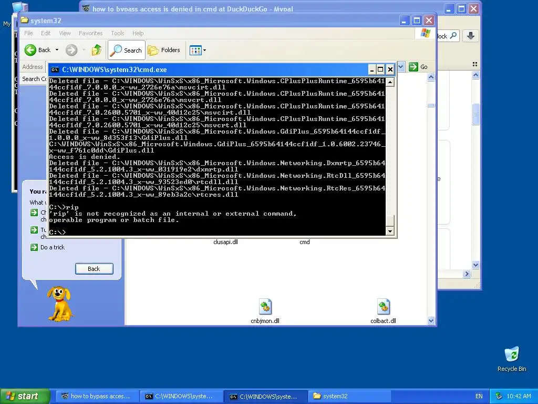The height and width of the screenshot is (404, 538).
Task: Click the Forward arrow icon in Explorer toolbar
Action: pos(71,50)
